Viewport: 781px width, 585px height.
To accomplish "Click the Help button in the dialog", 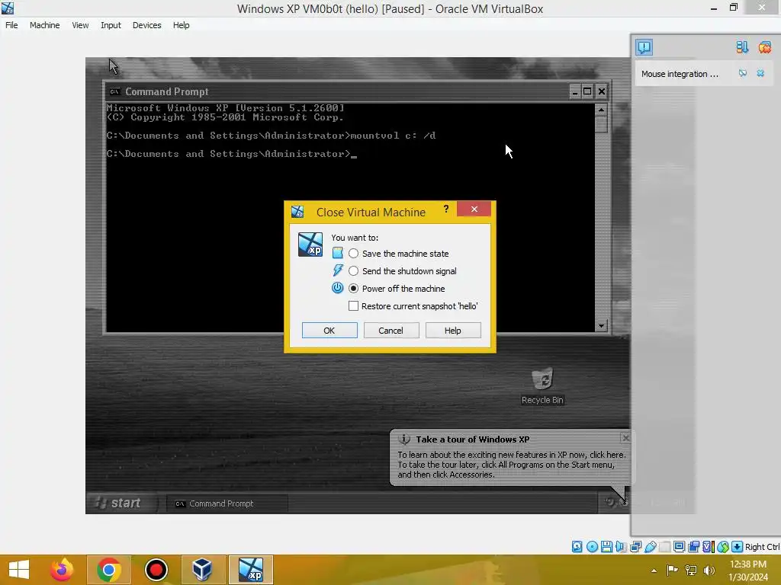I will pos(453,331).
